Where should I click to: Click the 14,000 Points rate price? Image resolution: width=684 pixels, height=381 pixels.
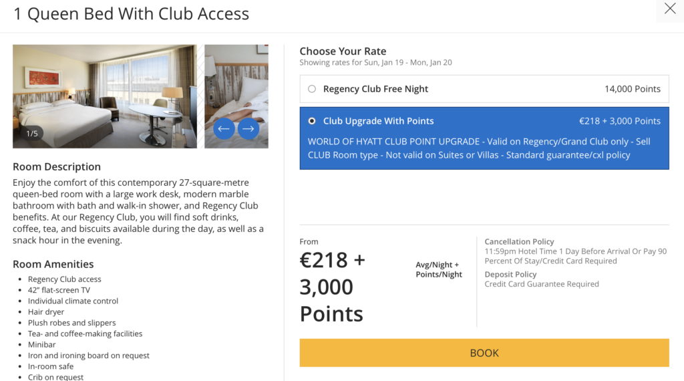click(x=632, y=89)
